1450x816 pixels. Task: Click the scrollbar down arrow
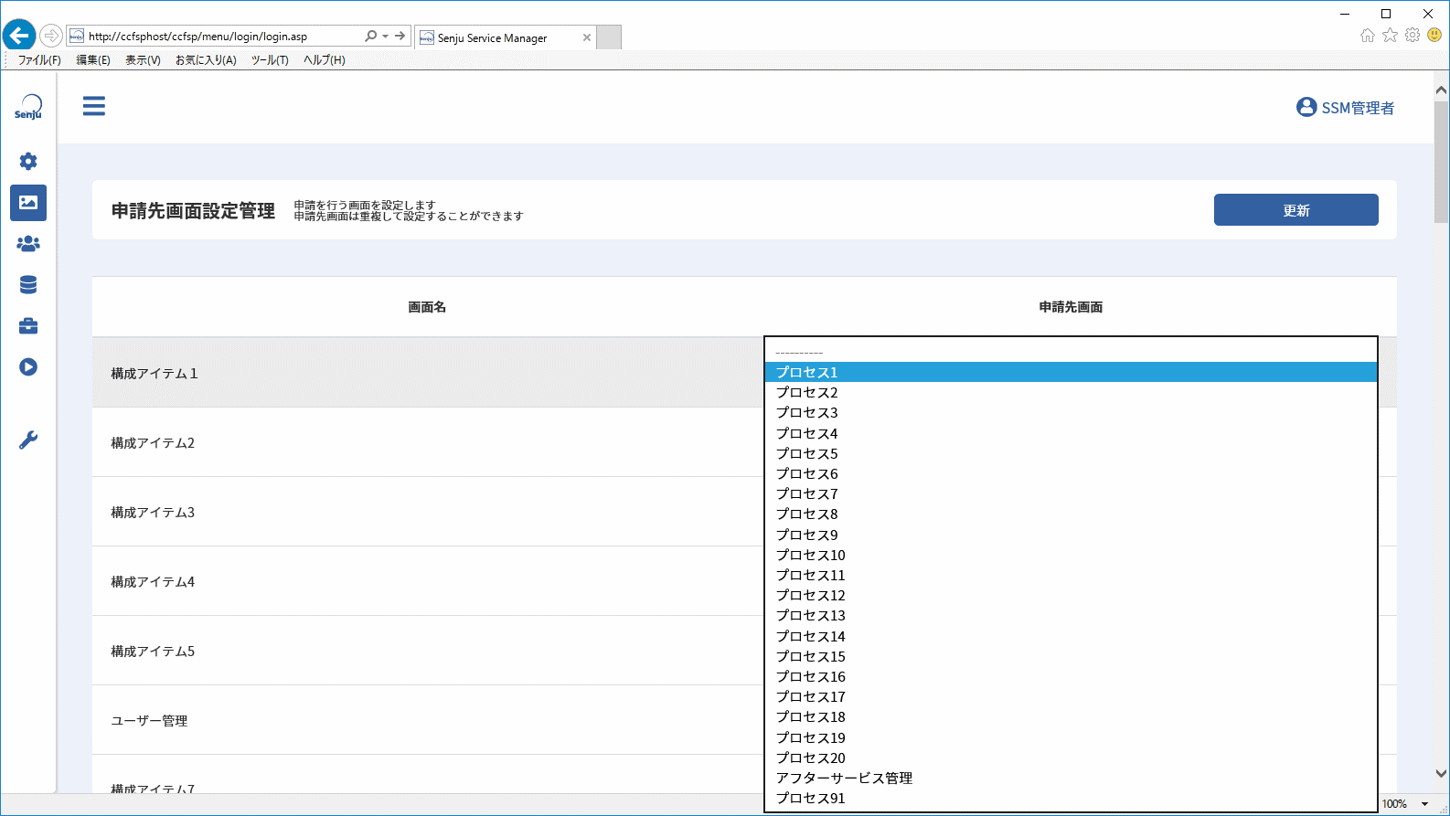1442,773
